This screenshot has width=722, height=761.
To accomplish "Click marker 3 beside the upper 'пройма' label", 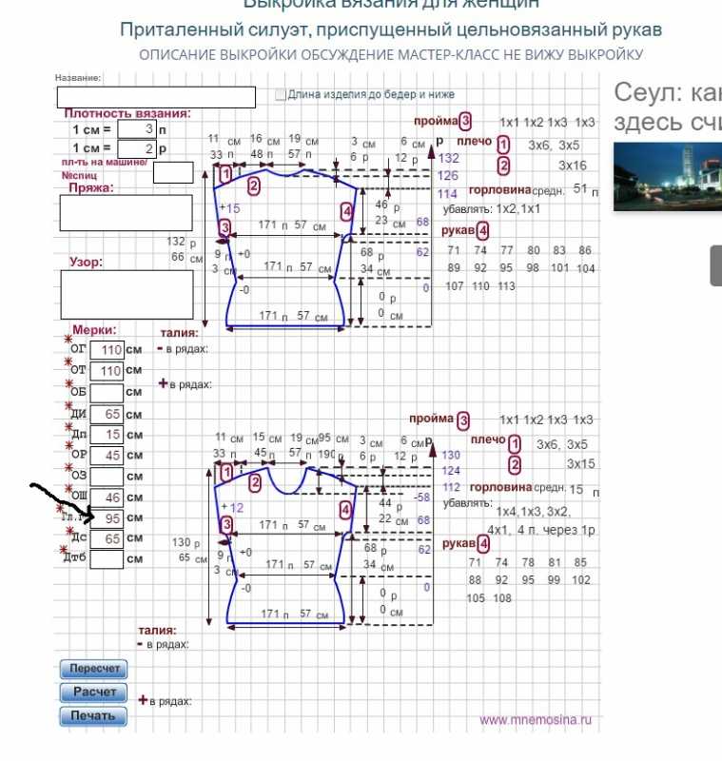I will click(465, 121).
